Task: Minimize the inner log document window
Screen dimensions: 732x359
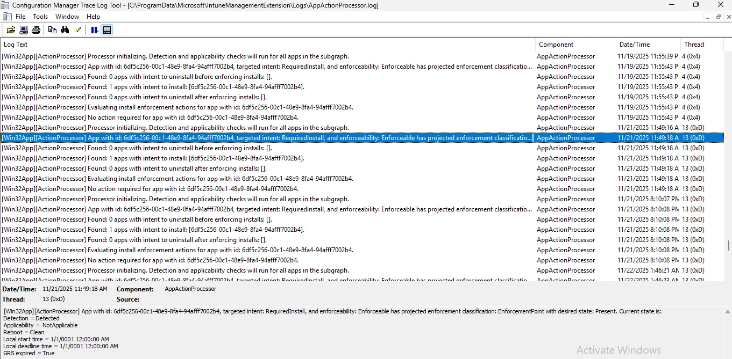Action: (x=709, y=17)
